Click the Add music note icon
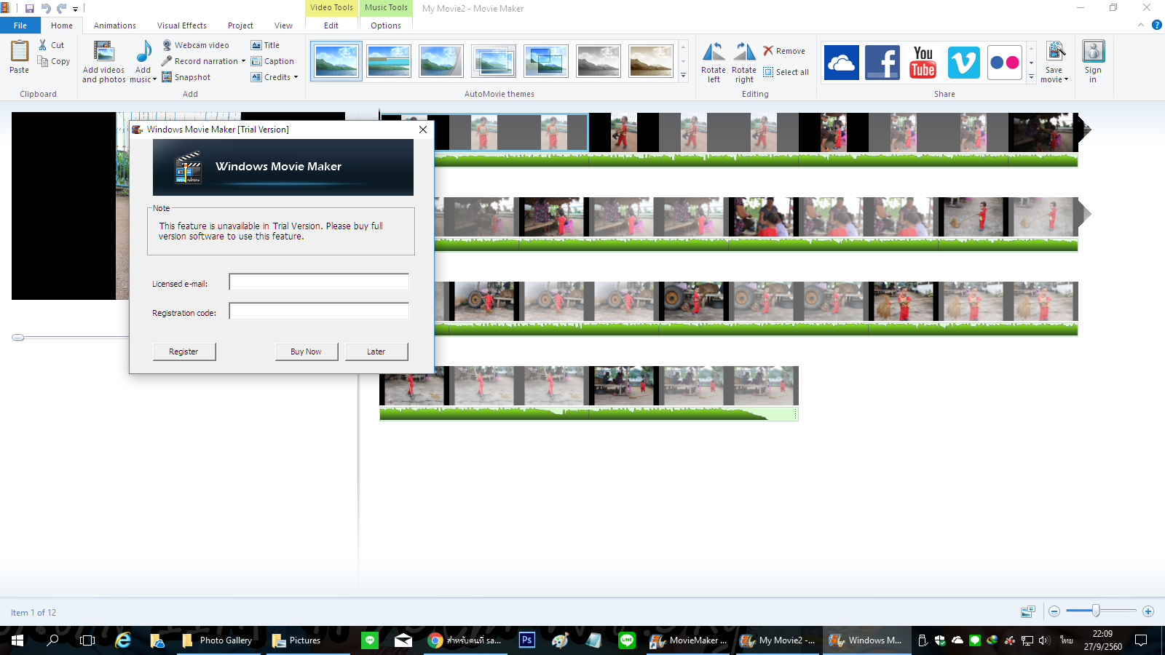Viewport: 1165px width, 655px height. tap(143, 52)
